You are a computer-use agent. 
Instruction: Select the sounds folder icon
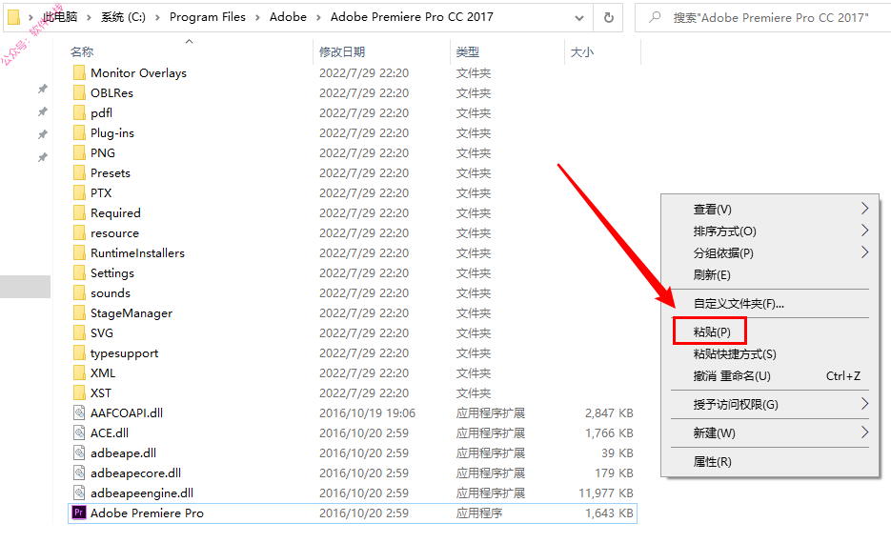[x=79, y=292]
